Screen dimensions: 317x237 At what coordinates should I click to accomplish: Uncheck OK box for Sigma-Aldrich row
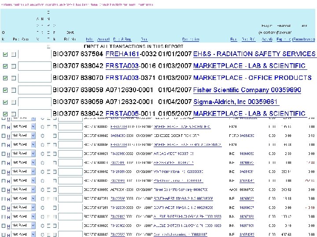tap(5, 102)
